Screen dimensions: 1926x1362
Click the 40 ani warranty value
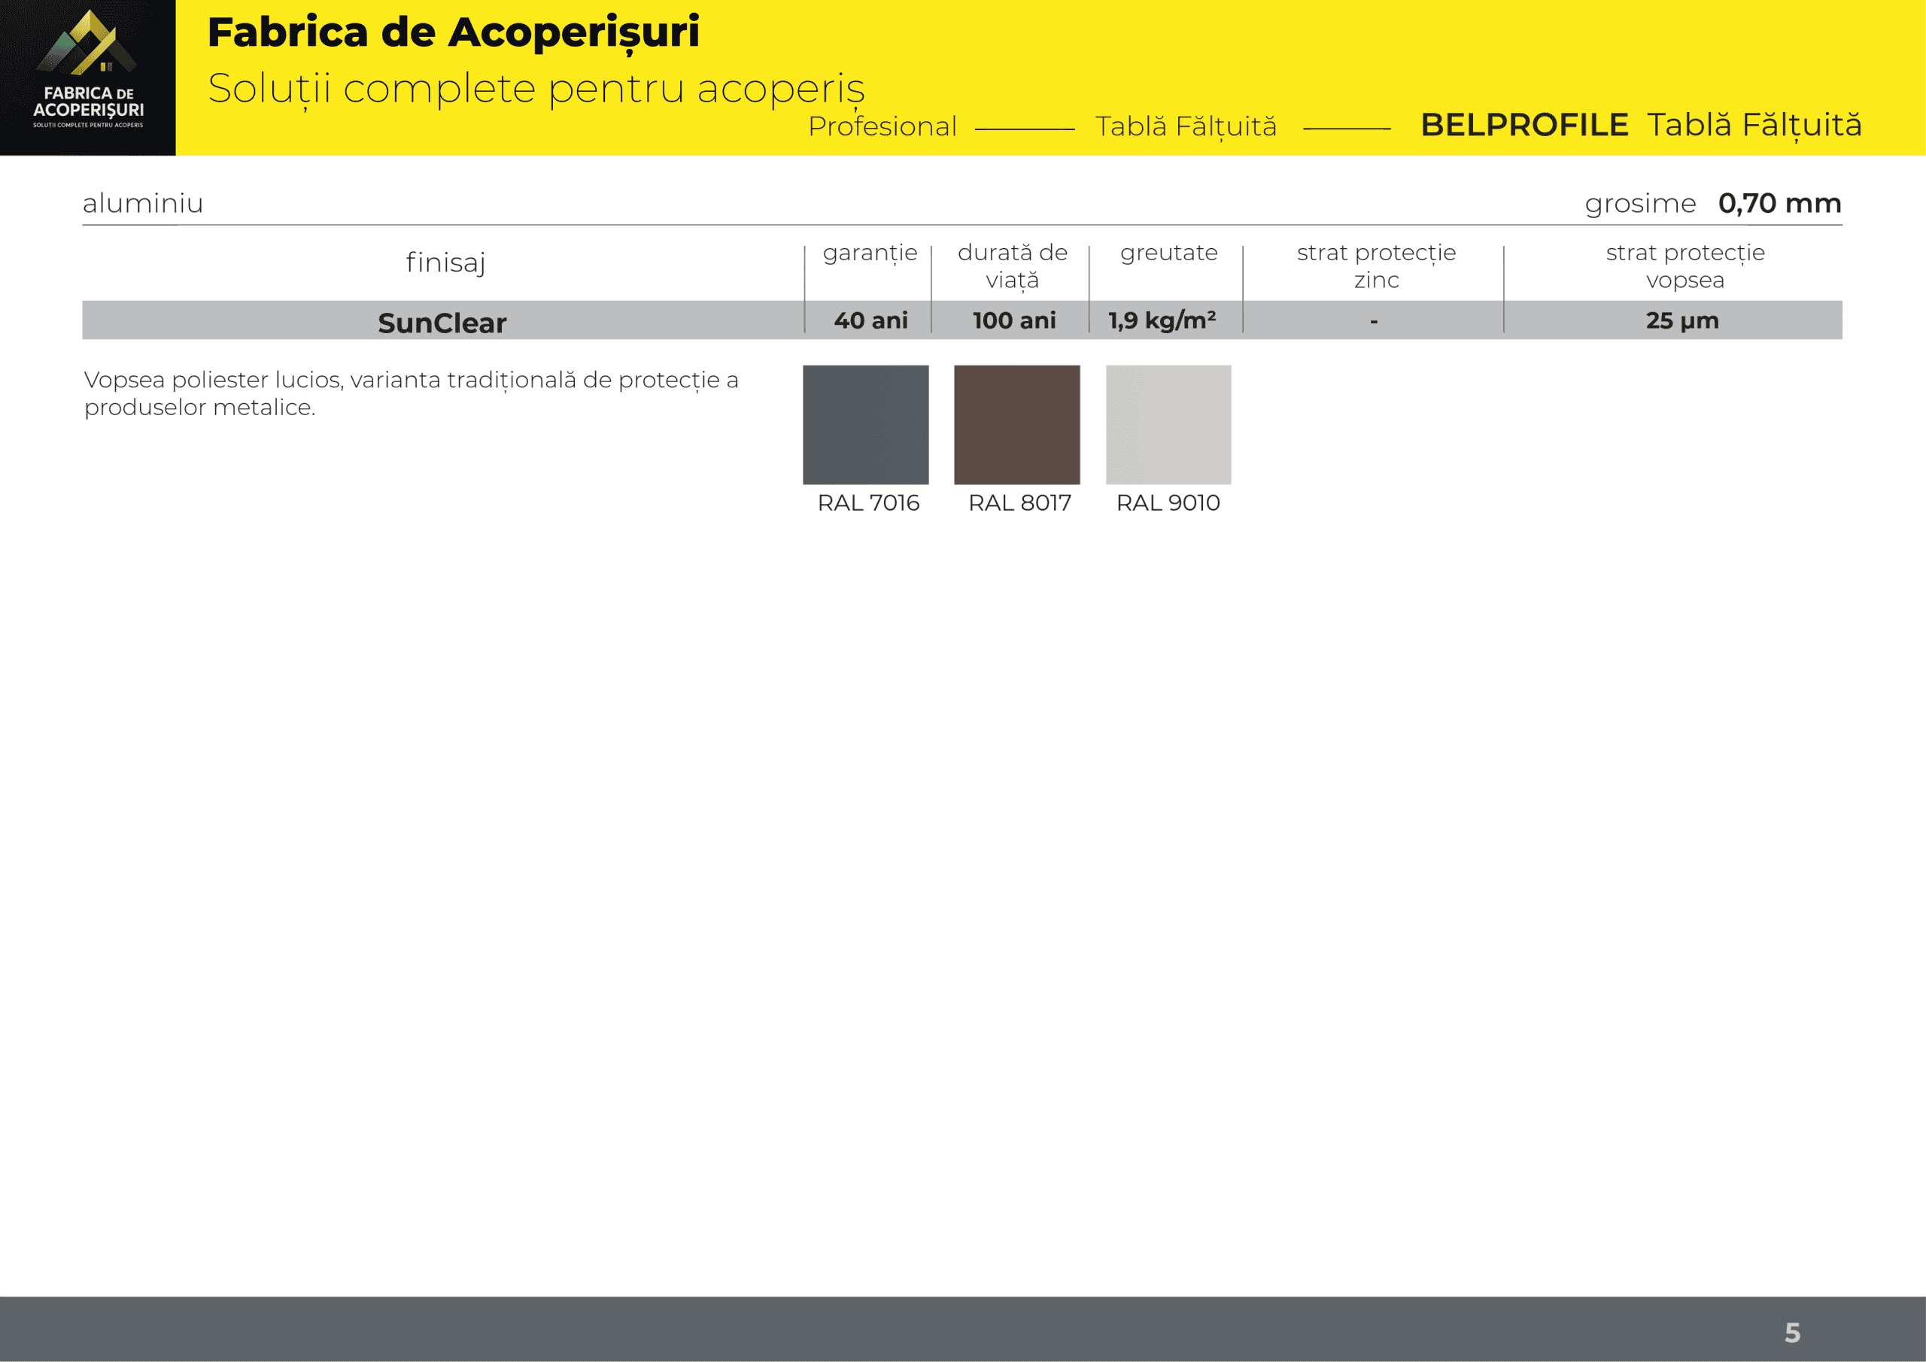pyautogui.click(x=870, y=320)
